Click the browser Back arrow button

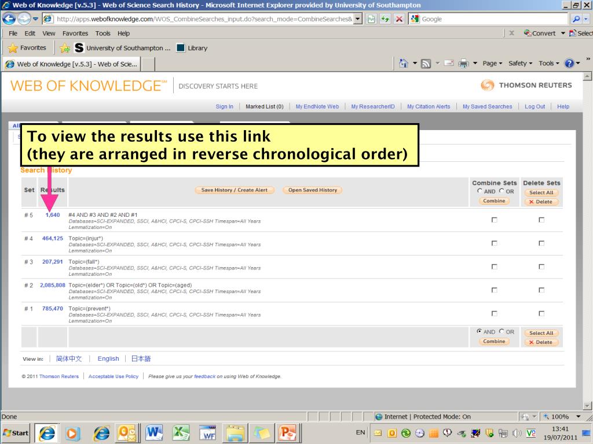click(9, 18)
